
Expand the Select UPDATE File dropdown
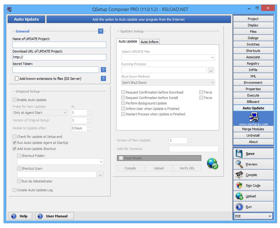coord(168,58)
